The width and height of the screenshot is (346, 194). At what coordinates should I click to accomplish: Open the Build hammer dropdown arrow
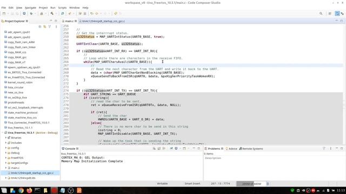[x=56, y=13]
